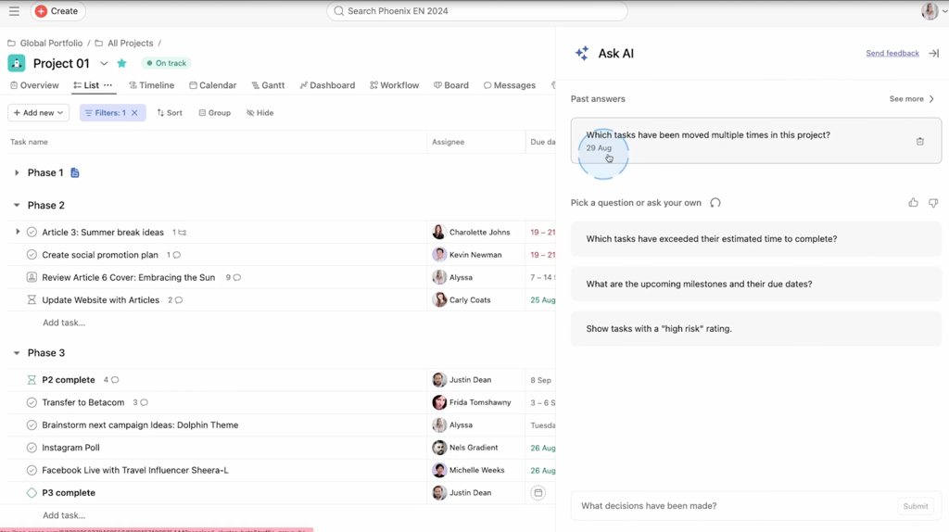Mark Facebook Live with Travel Influencer complete
949x532 pixels.
[32, 470]
